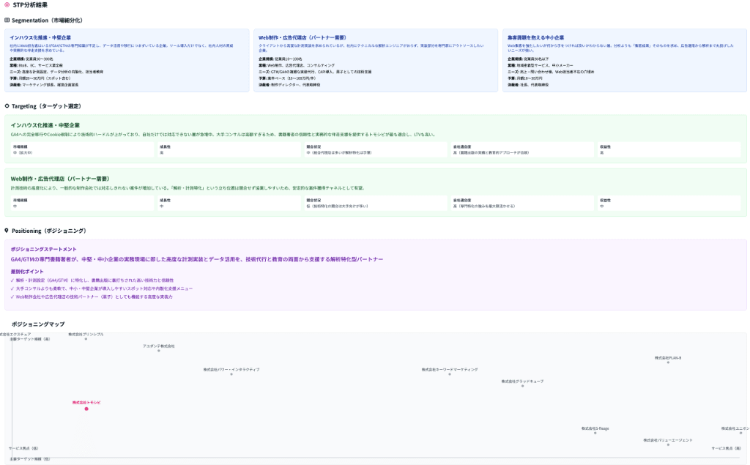The image size is (750, 465).
Task: Click the ポジショニングマップ title
Action: tap(38, 323)
